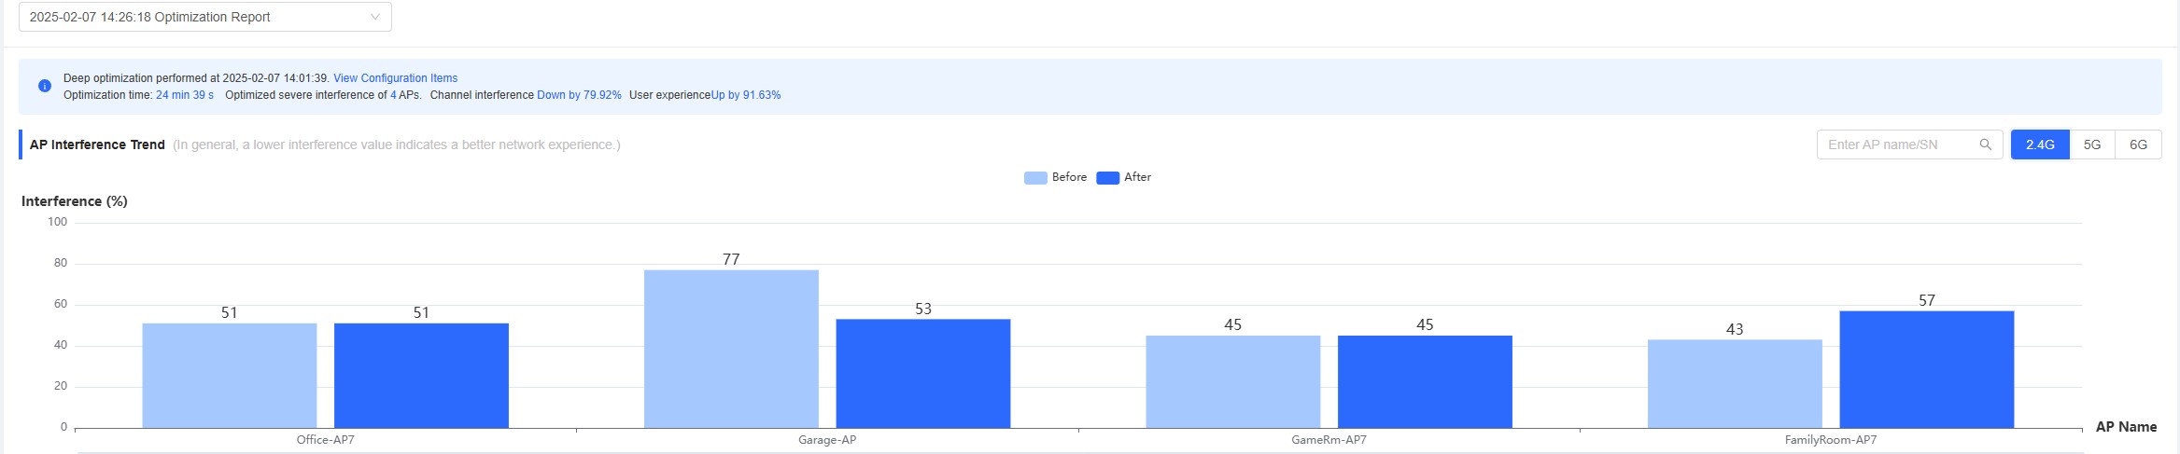Switch to the 6G band tab

coord(2138,144)
